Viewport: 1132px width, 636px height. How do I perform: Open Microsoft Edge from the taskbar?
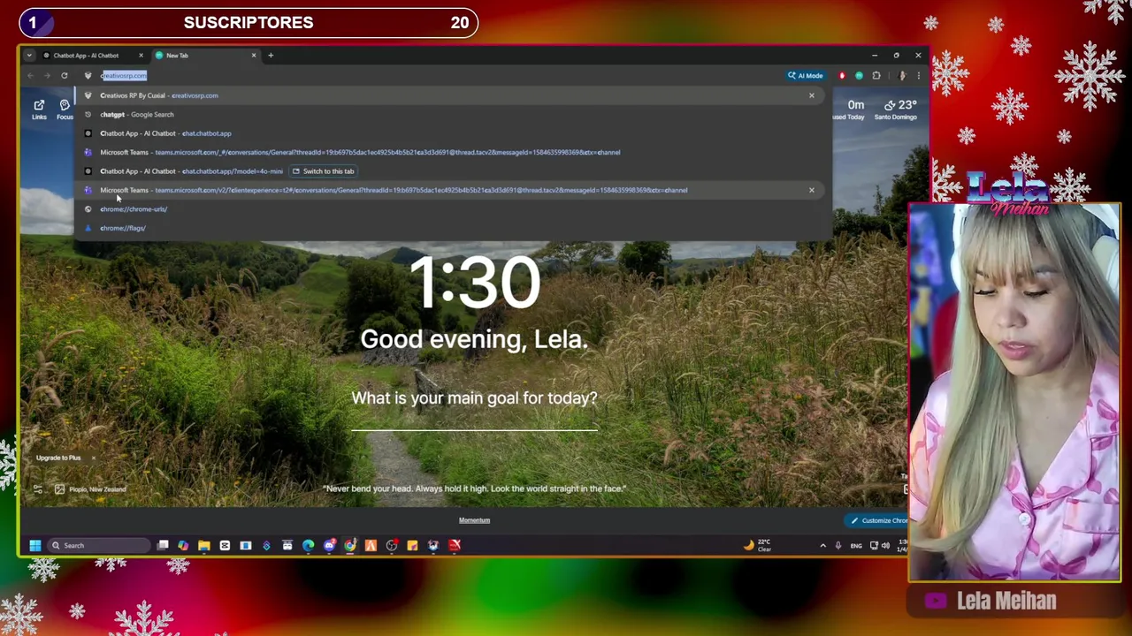pyautogui.click(x=309, y=546)
